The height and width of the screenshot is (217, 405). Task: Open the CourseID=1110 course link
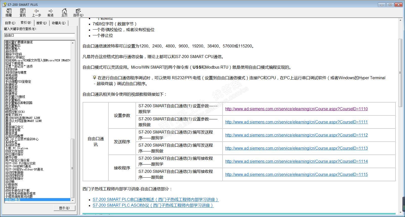click(296, 109)
